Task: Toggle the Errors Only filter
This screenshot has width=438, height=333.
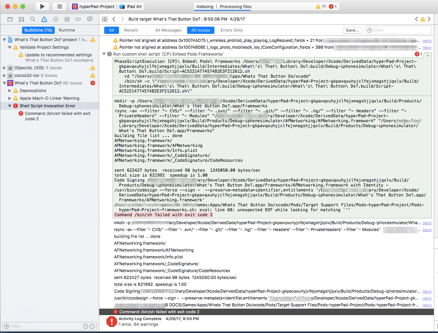Action: pos(232,30)
